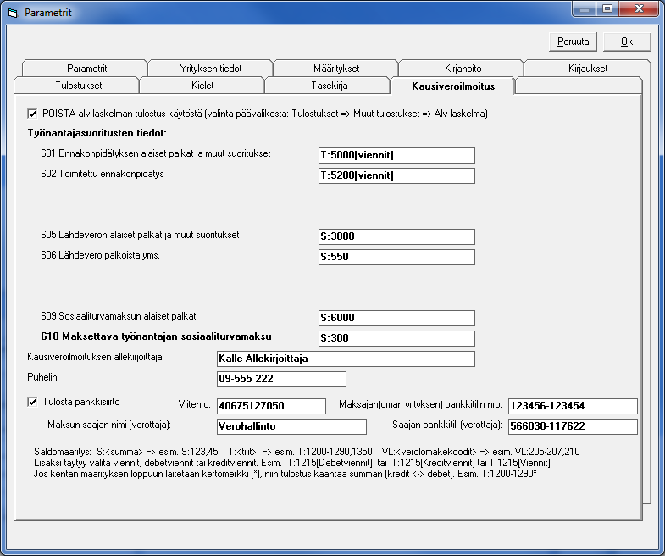Screen dimensions: 665x556
Task: Click the 610 field with S:300
Action: pyautogui.click(x=396, y=339)
